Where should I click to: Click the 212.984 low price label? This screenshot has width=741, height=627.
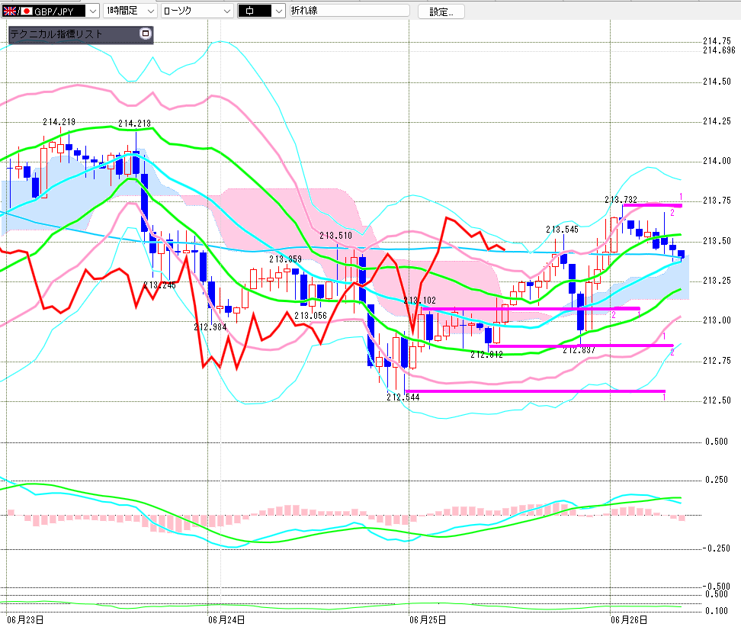(x=210, y=326)
